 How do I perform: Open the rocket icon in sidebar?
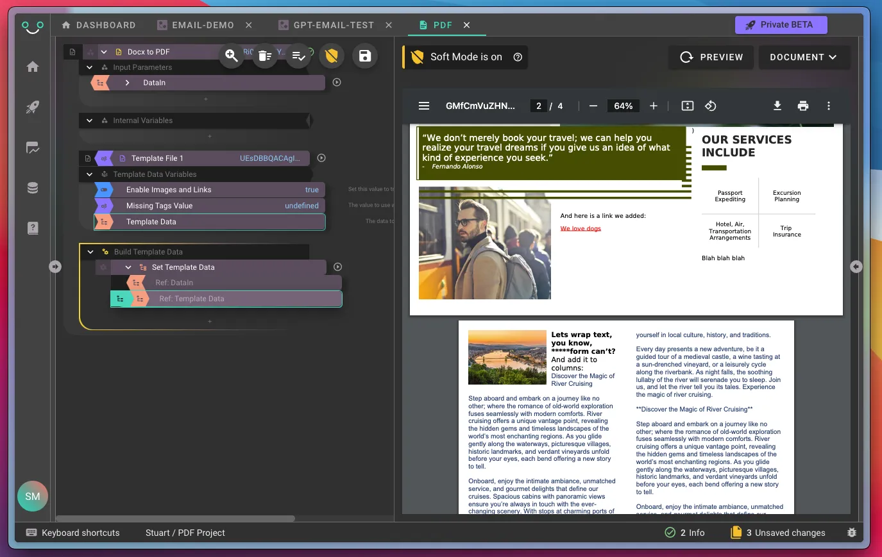[x=33, y=107]
